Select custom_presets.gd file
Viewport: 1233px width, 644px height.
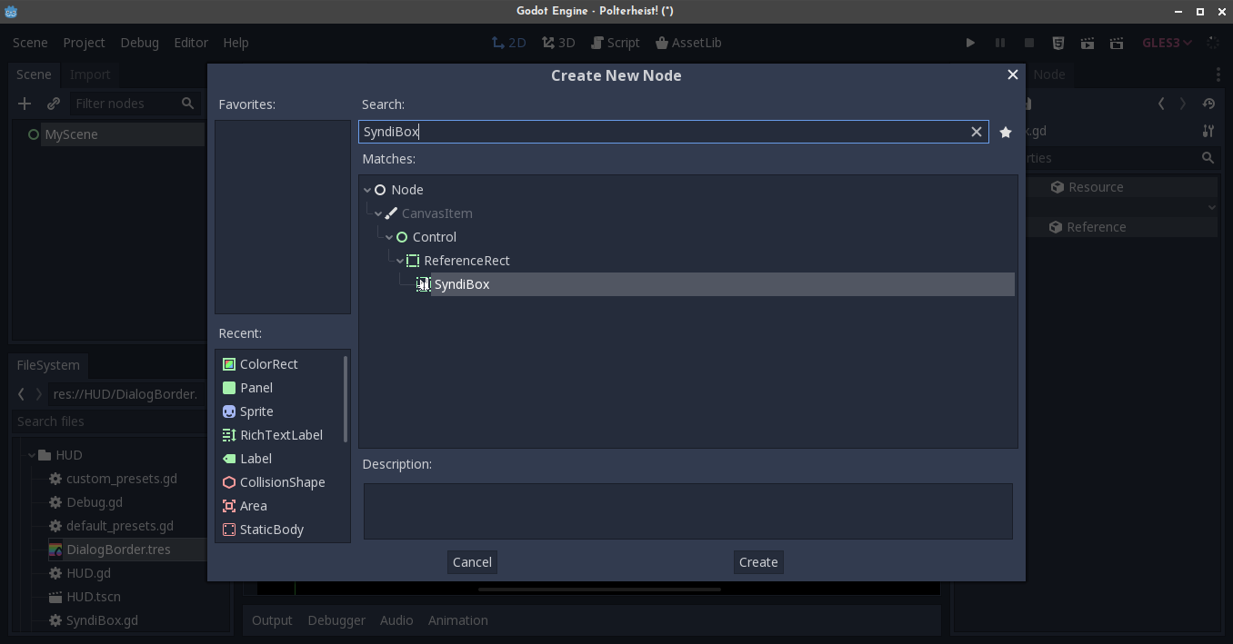tap(121, 479)
